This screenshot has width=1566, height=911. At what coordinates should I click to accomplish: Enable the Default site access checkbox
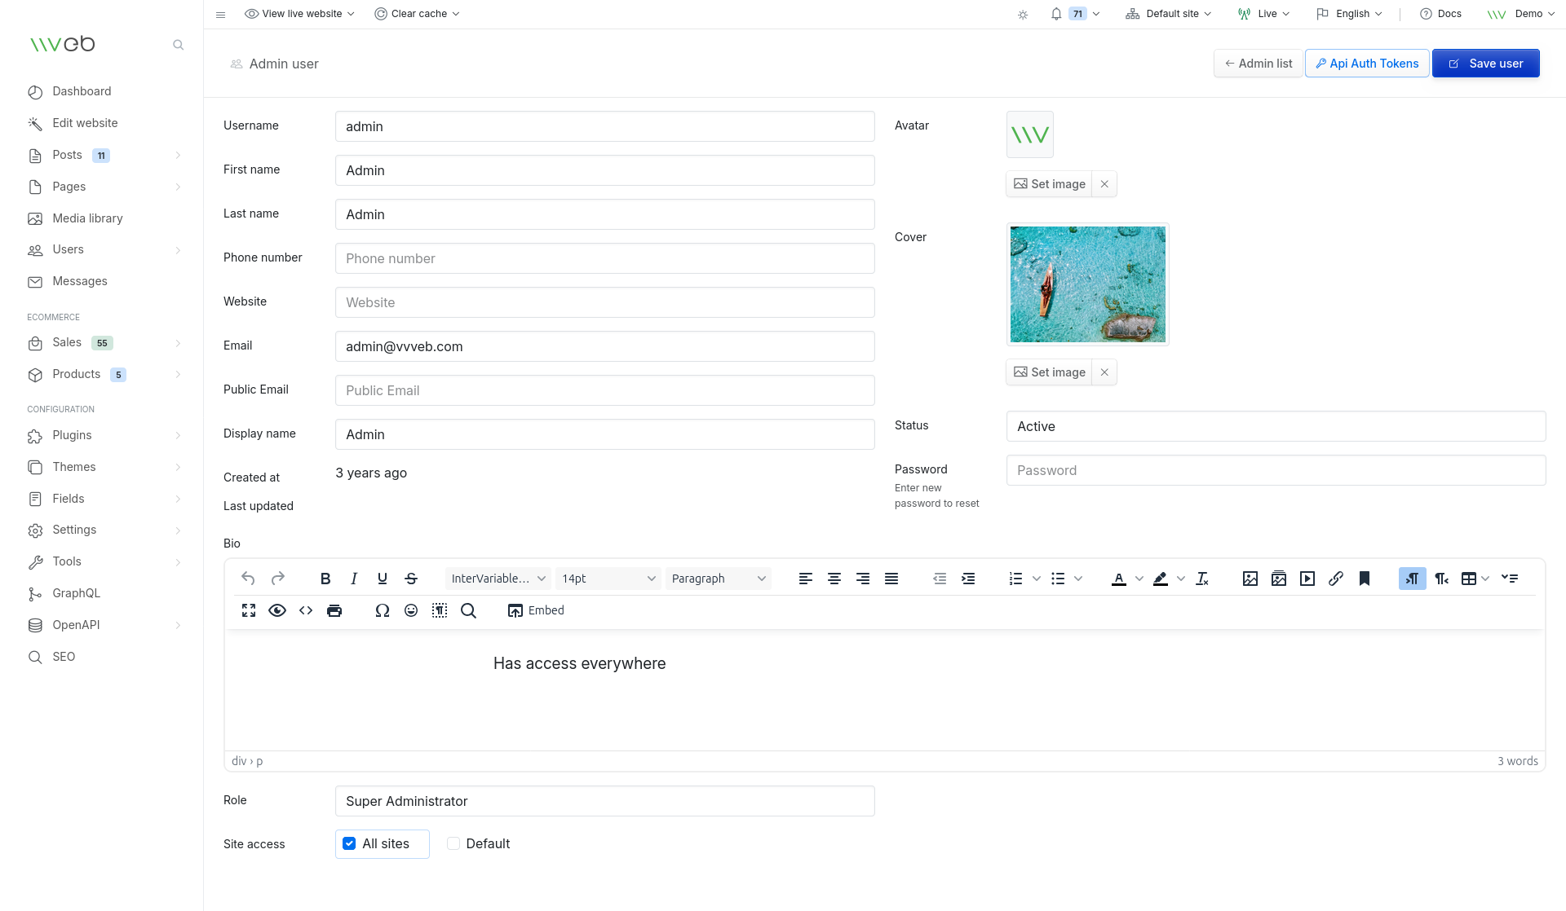coord(453,843)
